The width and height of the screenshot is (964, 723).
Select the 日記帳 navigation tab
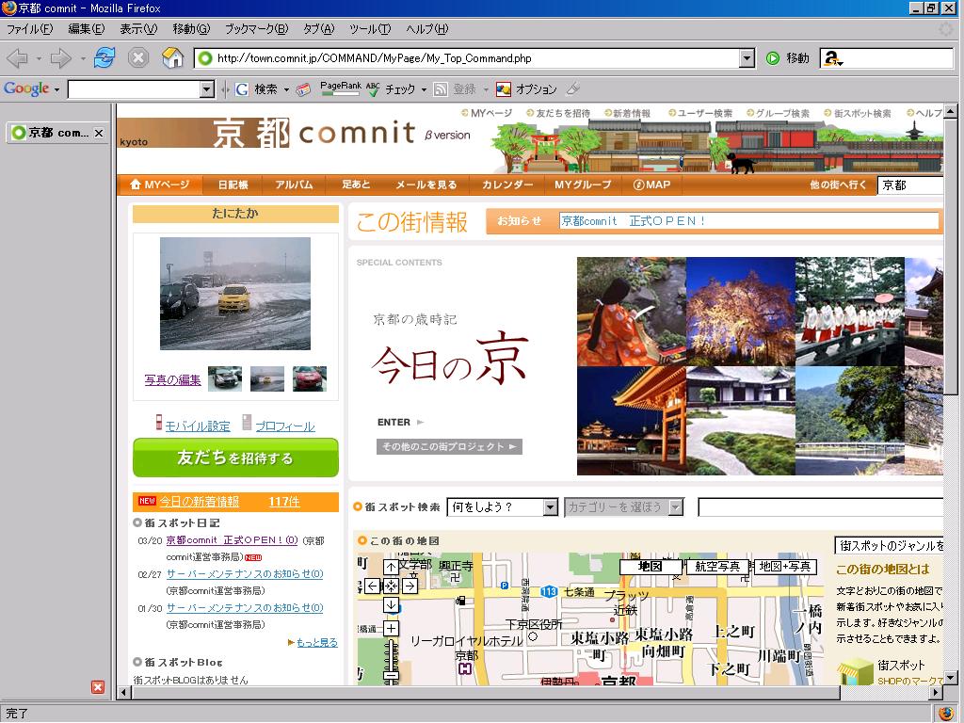click(x=233, y=185)
